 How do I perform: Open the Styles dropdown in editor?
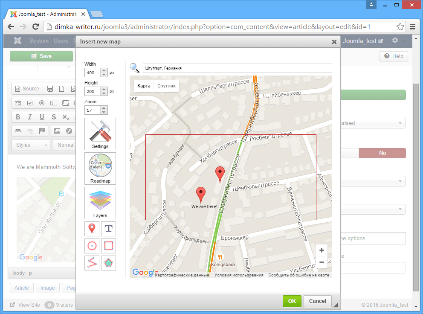point(31,145)
